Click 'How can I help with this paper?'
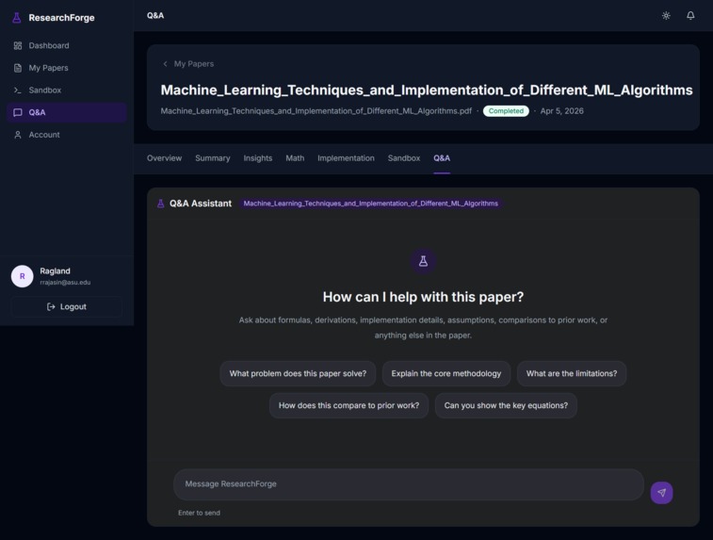 (x=423, y=297)
